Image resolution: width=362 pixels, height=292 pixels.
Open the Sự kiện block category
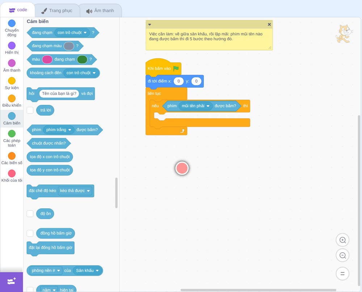pos(12,83)
